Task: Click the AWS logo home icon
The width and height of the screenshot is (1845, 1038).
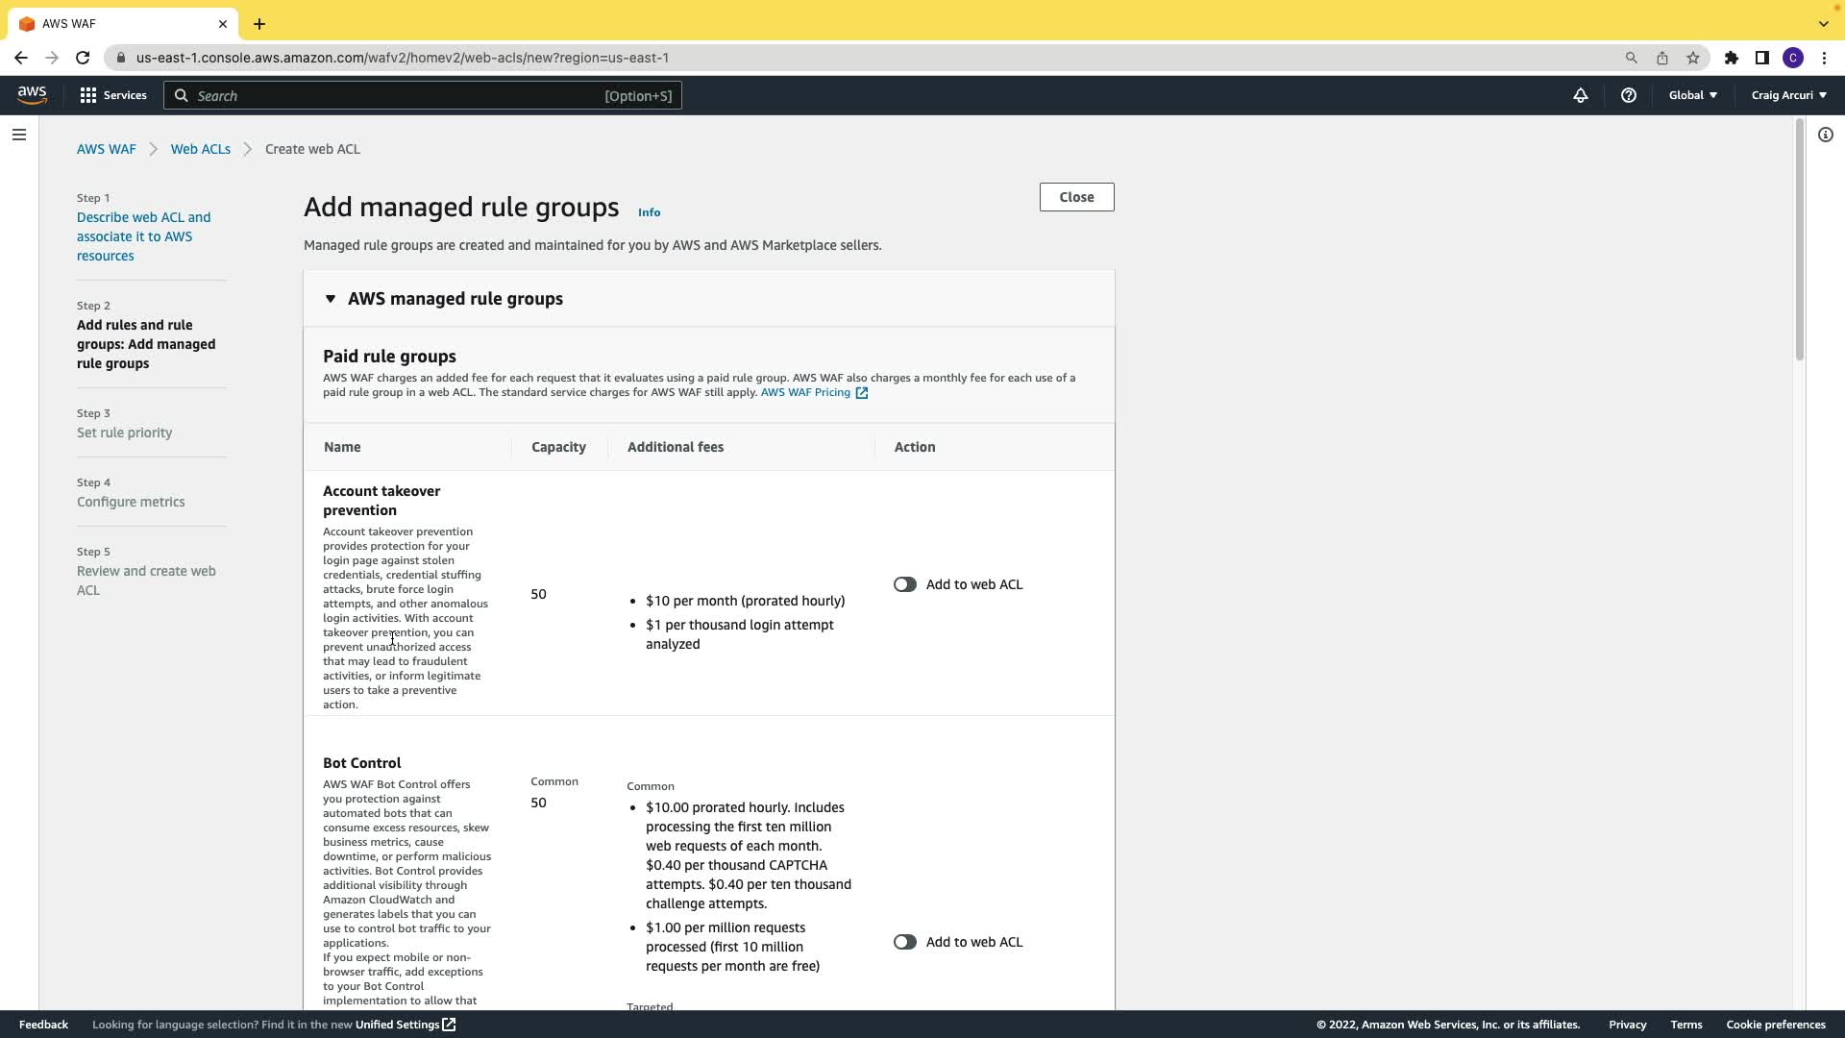Action: (32, 95)
